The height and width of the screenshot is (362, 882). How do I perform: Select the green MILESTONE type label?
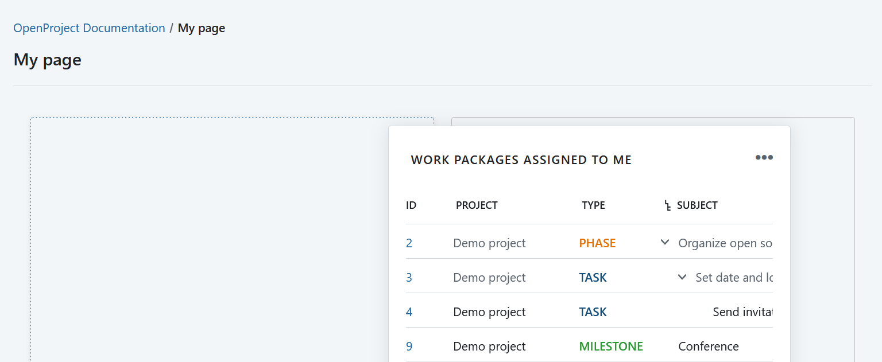610,346
